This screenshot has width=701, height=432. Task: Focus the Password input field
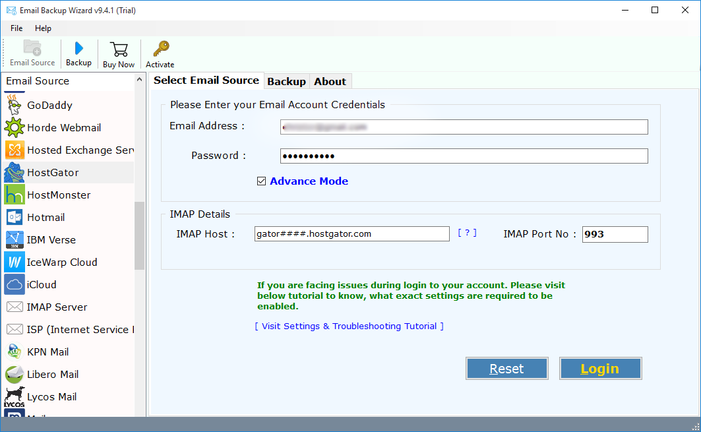point(464,156)
